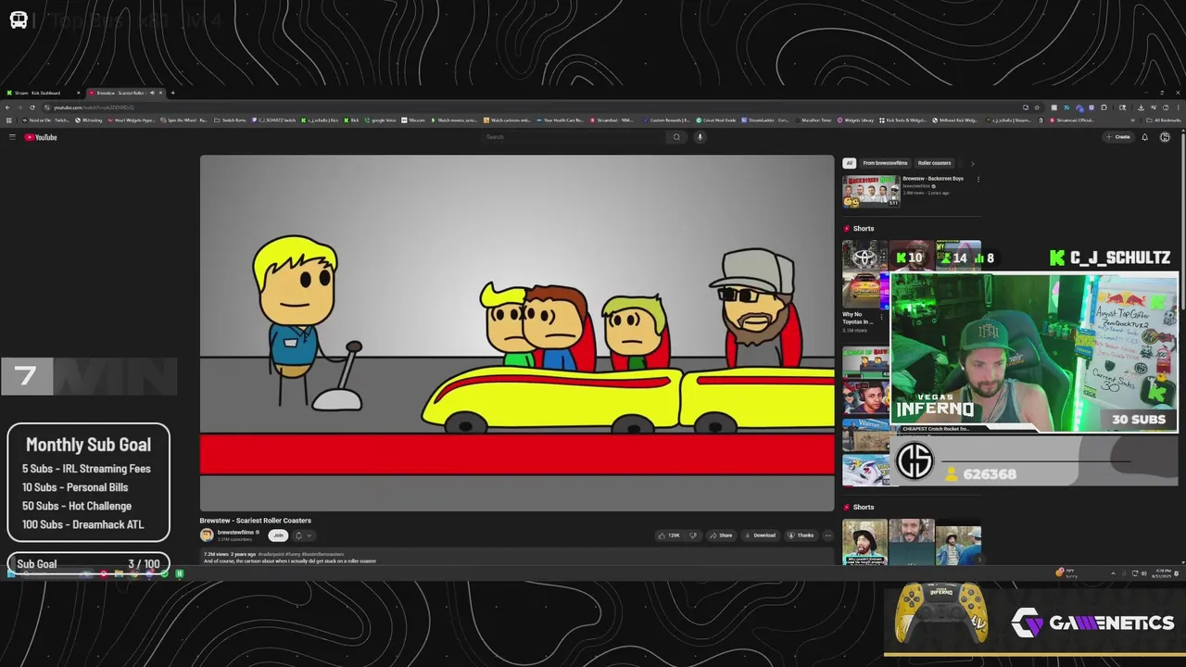Viewport: 1186px width, 667px height.
Task: Open the browser extensions puzzle icon
Action: pos(1104,107)
